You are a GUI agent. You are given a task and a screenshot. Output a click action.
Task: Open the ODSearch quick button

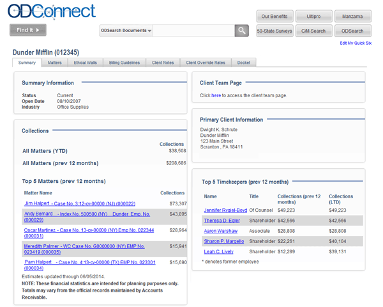[x=353, y=31]
